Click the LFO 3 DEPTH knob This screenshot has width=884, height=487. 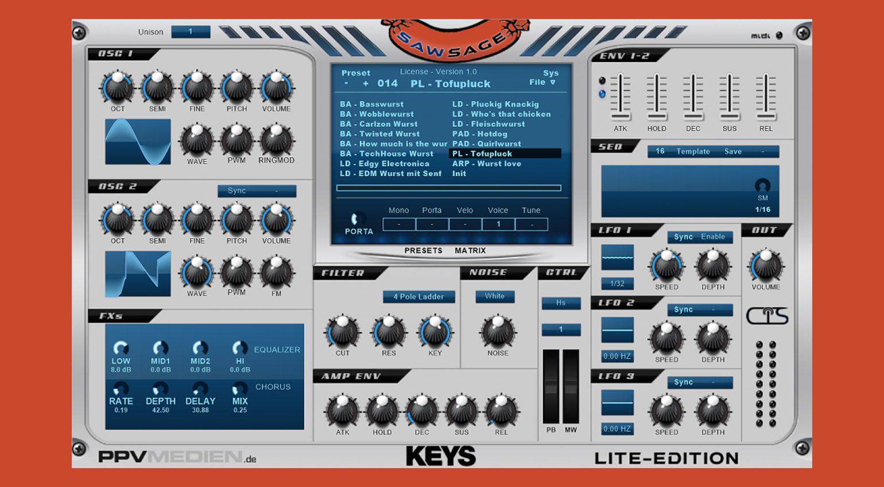click(x=713, y=411)
